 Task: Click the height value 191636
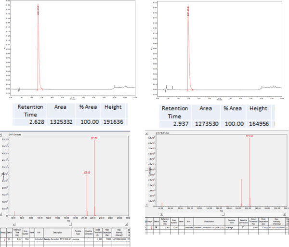113,122
